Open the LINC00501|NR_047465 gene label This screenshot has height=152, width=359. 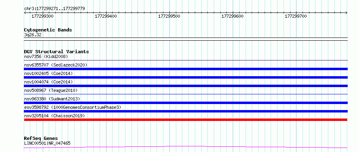click(47, 144)
